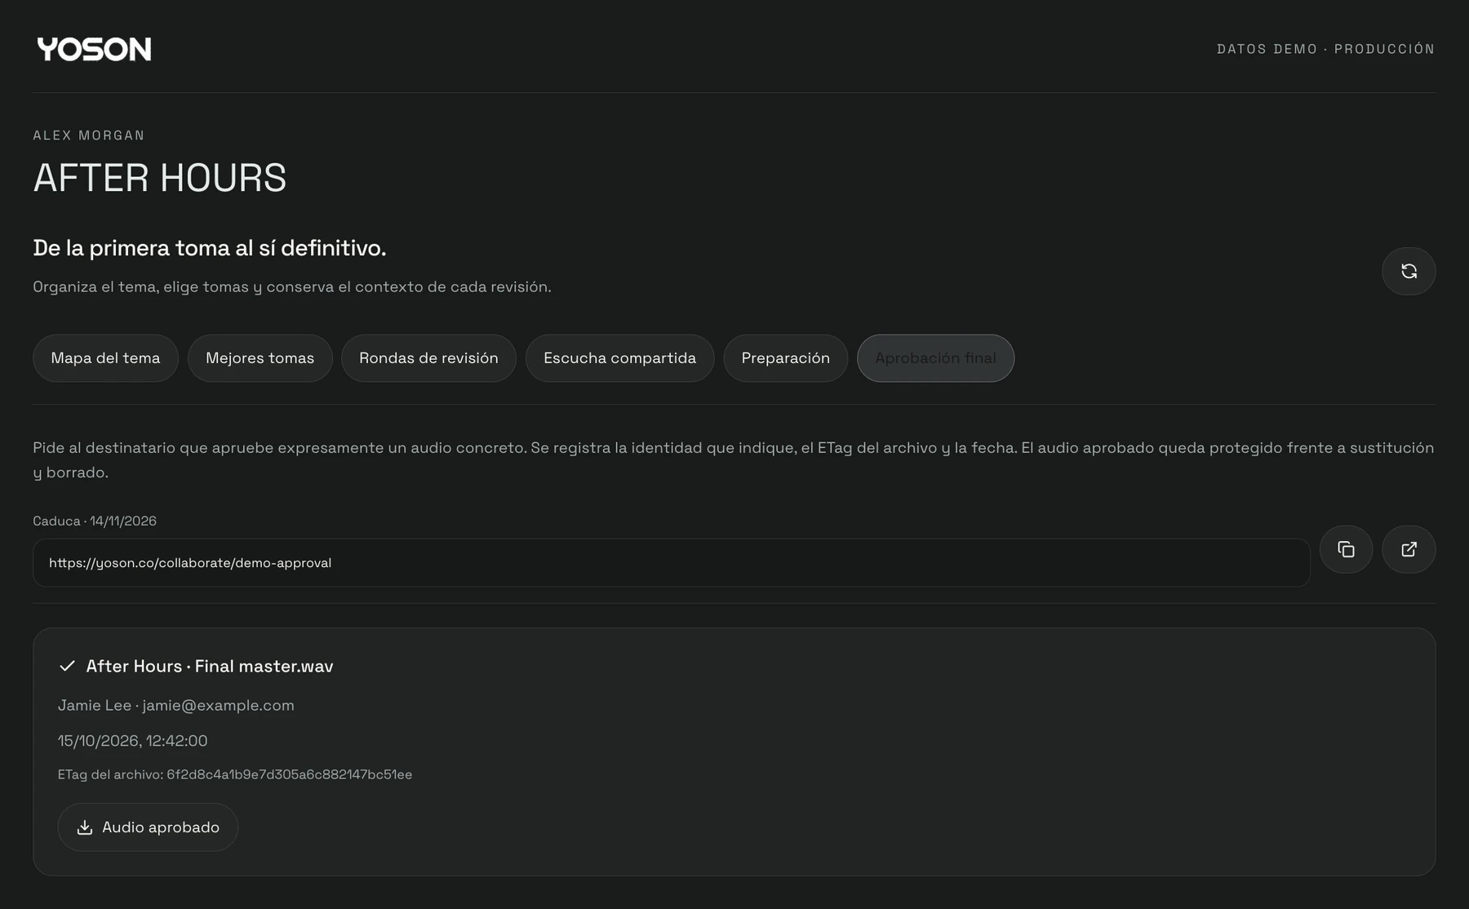The width and height of the screenshot is (1469, 909).
Task: Click the ALEX MORGAN artist label
Action: coord(89,135)
